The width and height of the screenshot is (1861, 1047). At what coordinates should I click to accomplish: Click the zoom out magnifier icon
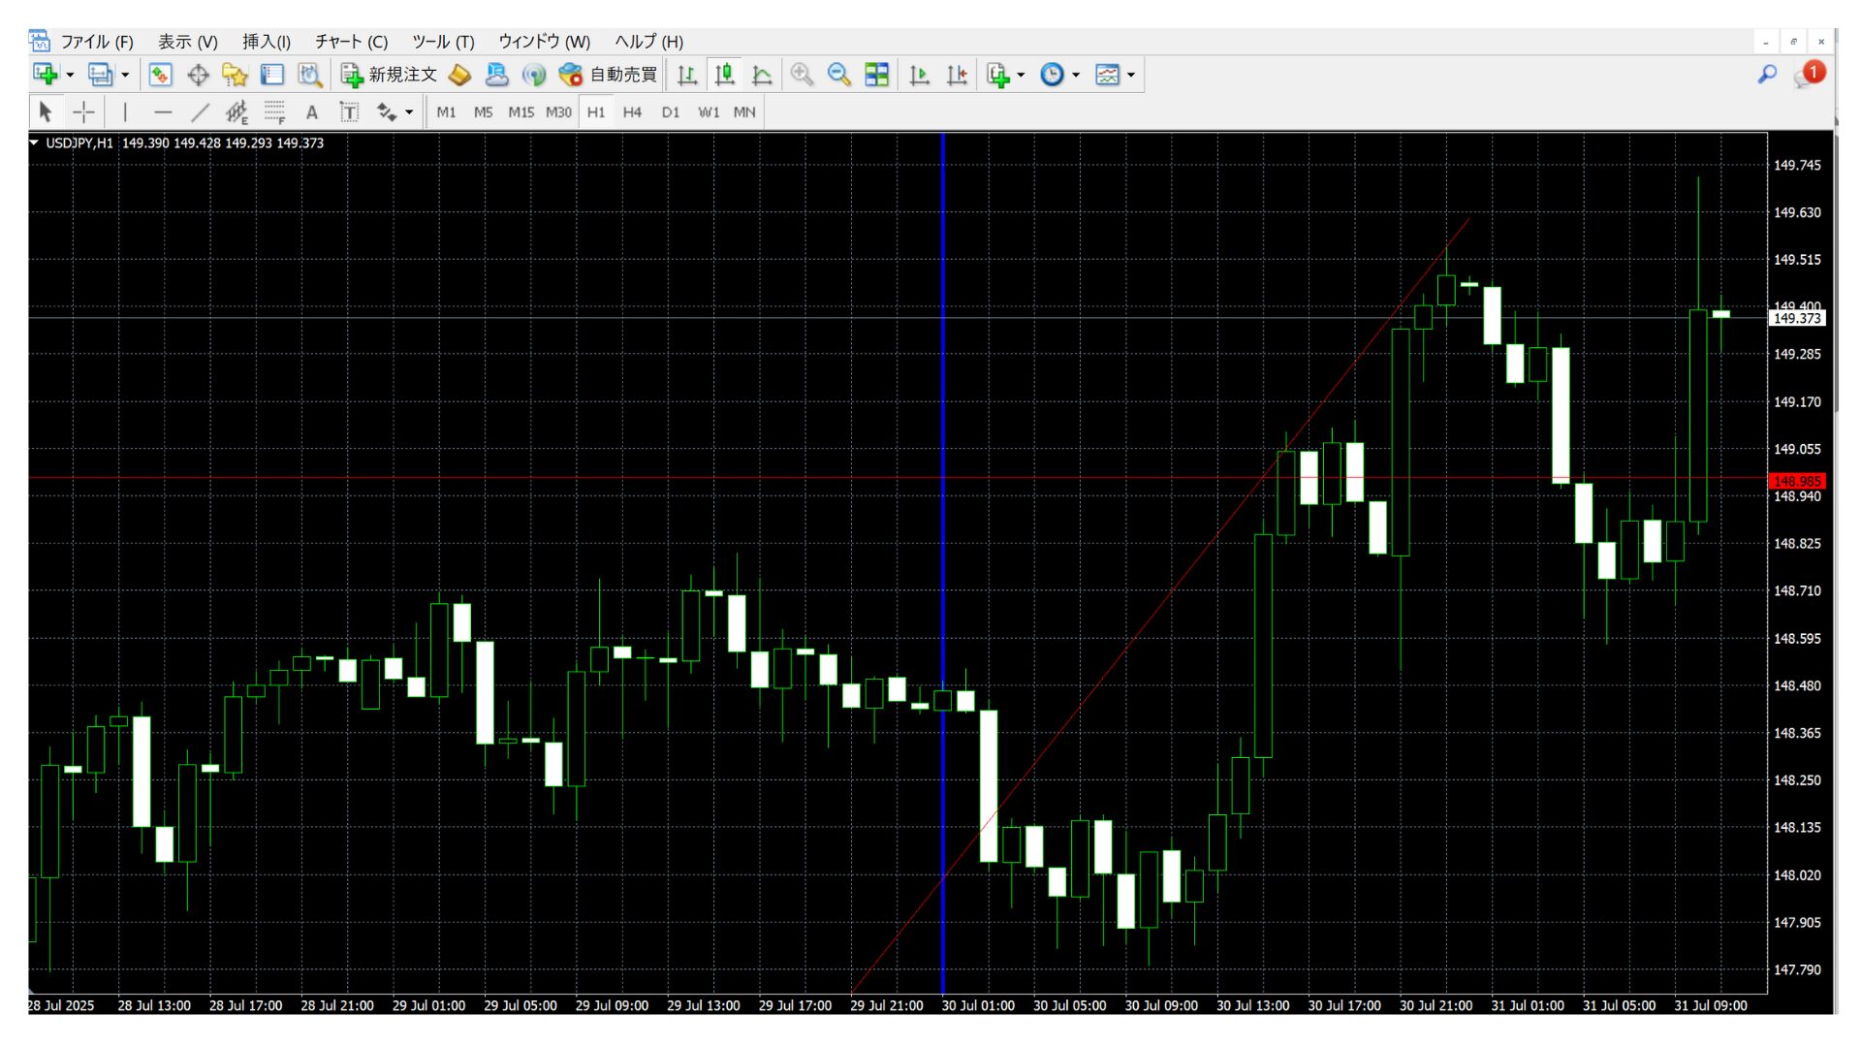839,75
